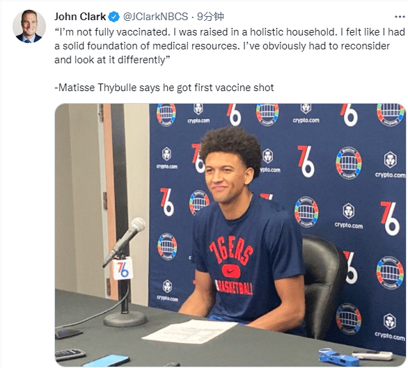Image resolution: width=408 pixels, height=368 pixels.
Task: Click the blue phone on the table edge
Action: (107, 361)
